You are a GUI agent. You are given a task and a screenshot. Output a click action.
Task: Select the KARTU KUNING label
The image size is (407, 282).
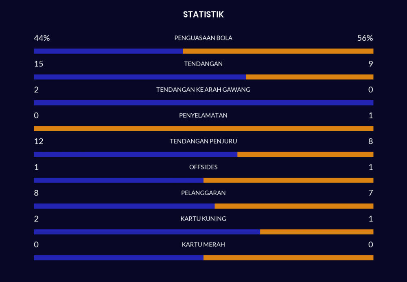(203, 219)
